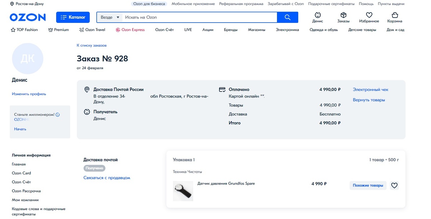This screenshot has width=431, height=219.
Task: Open Заказы box icon
Action: pos(343,15)
